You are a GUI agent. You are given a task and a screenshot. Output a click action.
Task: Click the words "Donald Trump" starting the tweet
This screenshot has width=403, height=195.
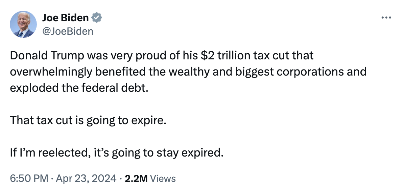point(47,55)
